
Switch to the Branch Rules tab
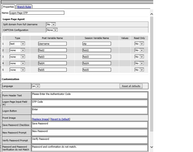24,7
